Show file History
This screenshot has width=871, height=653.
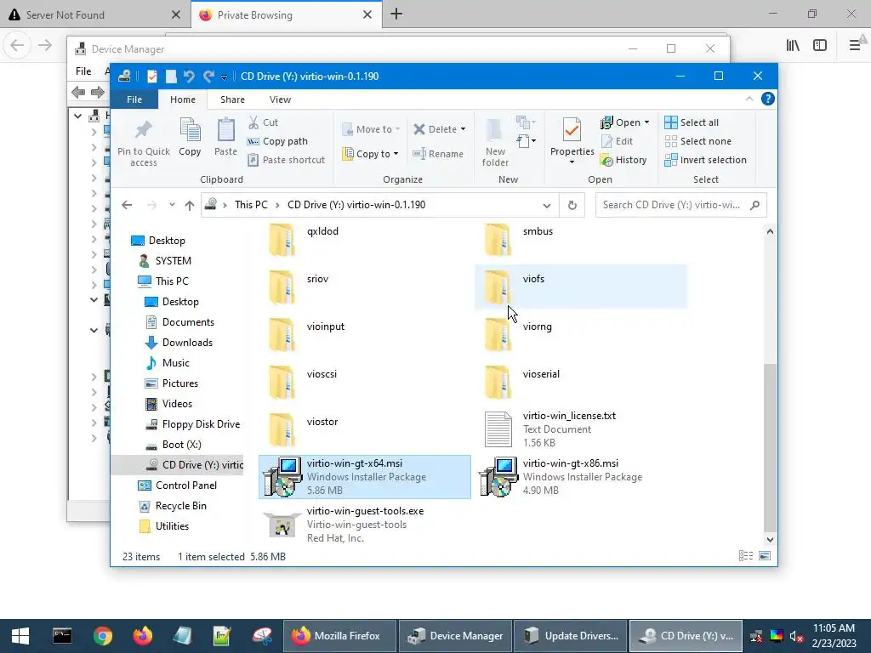click(x=623, y=160)
